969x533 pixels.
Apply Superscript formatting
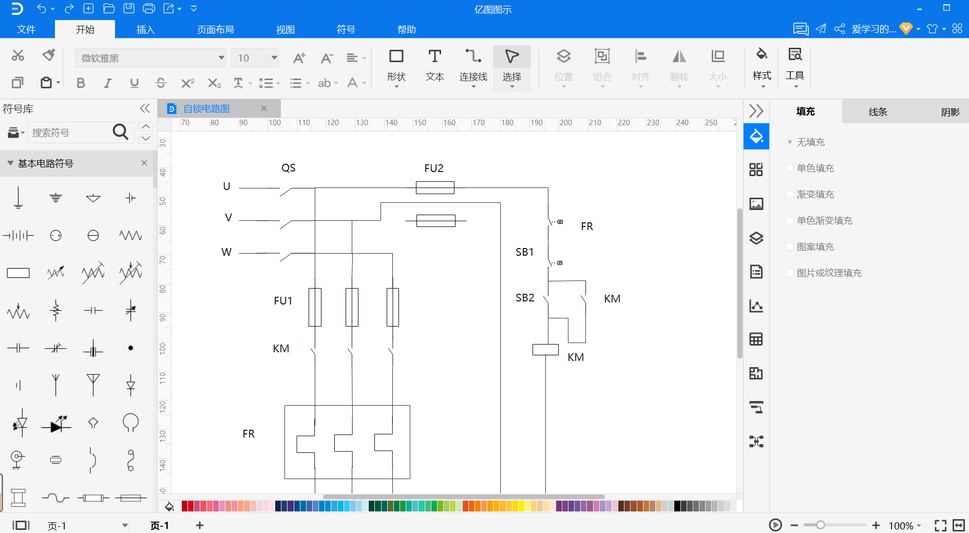(x=187, y=83)
